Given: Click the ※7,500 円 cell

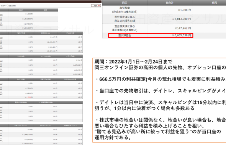Looking at the screenshot, I should [29, 88].
